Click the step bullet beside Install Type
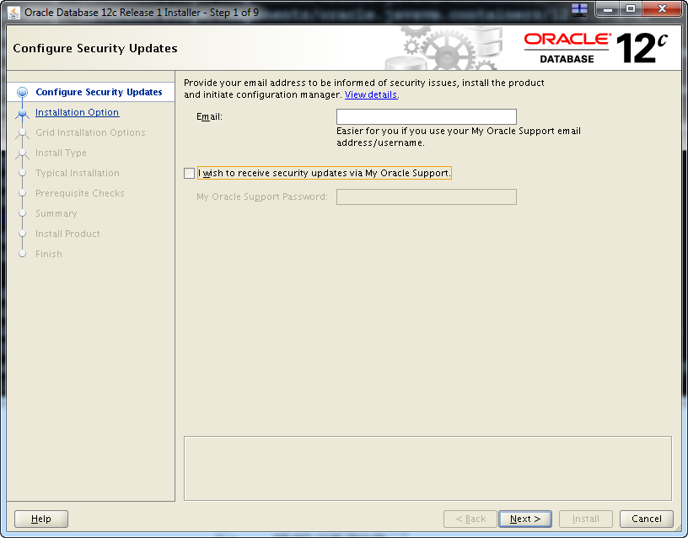The width and height of the screenshot is (688, 538). 22,153
